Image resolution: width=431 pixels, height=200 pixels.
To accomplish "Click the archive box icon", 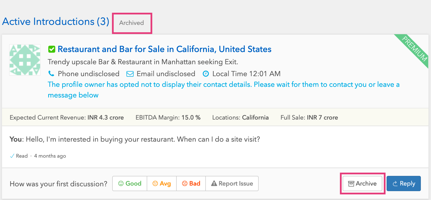I will point(351,184).
